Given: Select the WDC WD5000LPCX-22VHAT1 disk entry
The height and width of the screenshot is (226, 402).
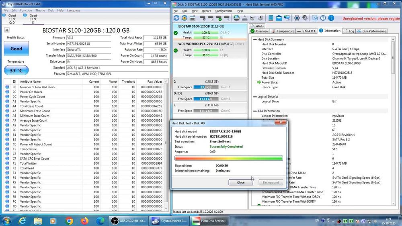Looking at the screenshot, I should (x=210, y=49).
